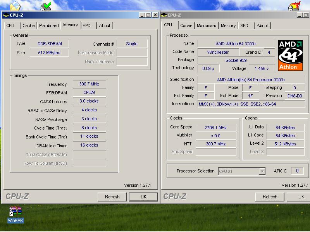Click the memory Size field 512 MBytes

tap(50, 53)
